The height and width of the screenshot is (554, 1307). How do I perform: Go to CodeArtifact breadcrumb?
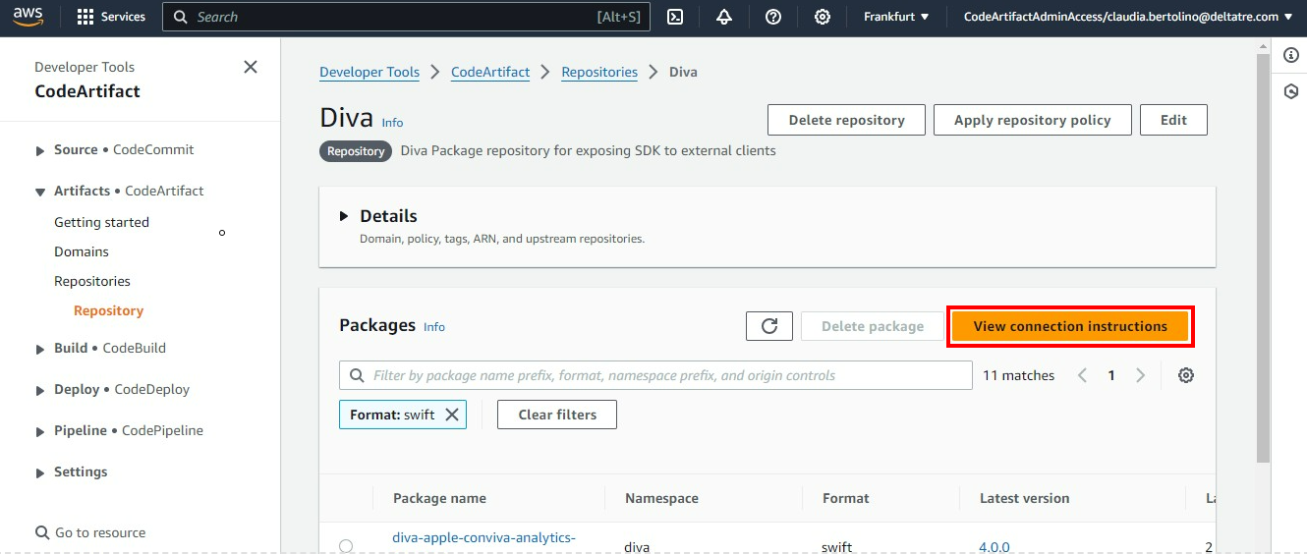490,72
